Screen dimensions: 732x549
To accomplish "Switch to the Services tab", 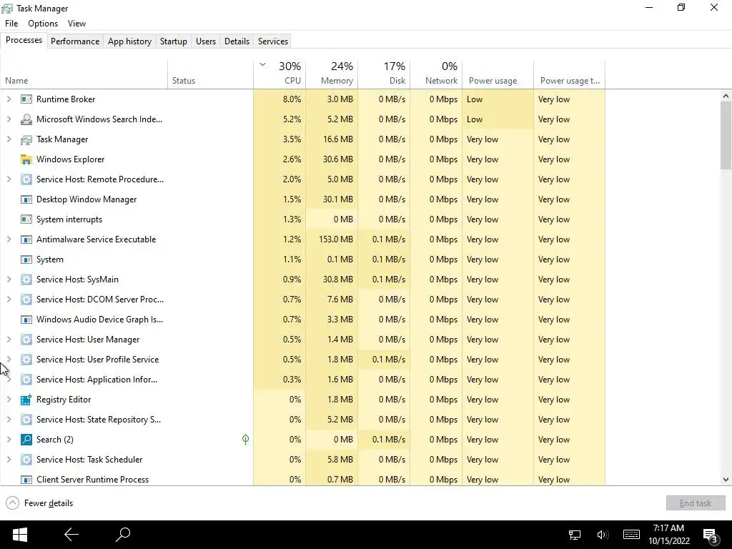I will [x=273, y=41].
